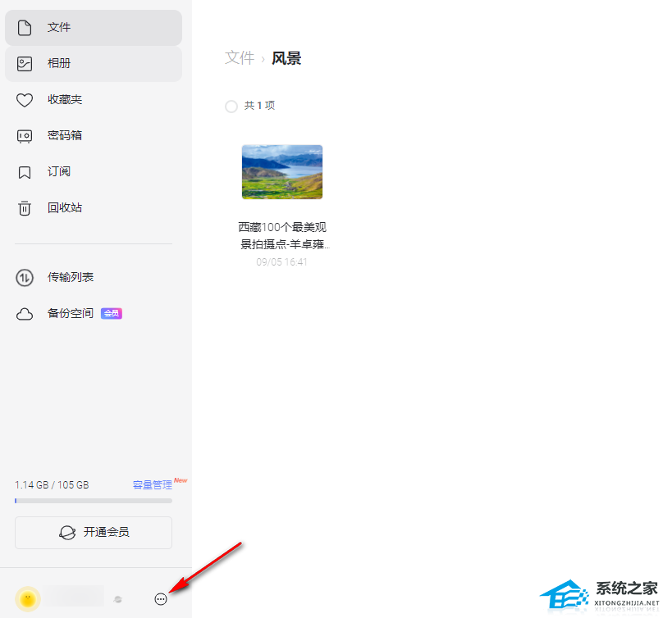The image size is (672, 618).
Task: Open the 密码箱 safe box icon
Action: coord(25,135)
